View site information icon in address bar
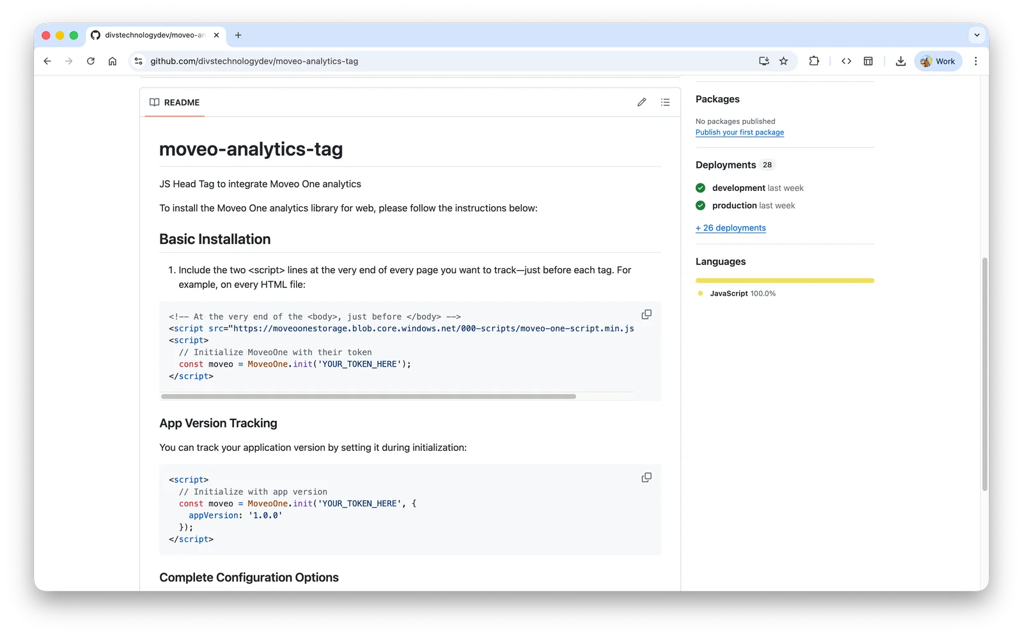The width and height of the screenshot is (1023, 636). click(x=138, y=61)
